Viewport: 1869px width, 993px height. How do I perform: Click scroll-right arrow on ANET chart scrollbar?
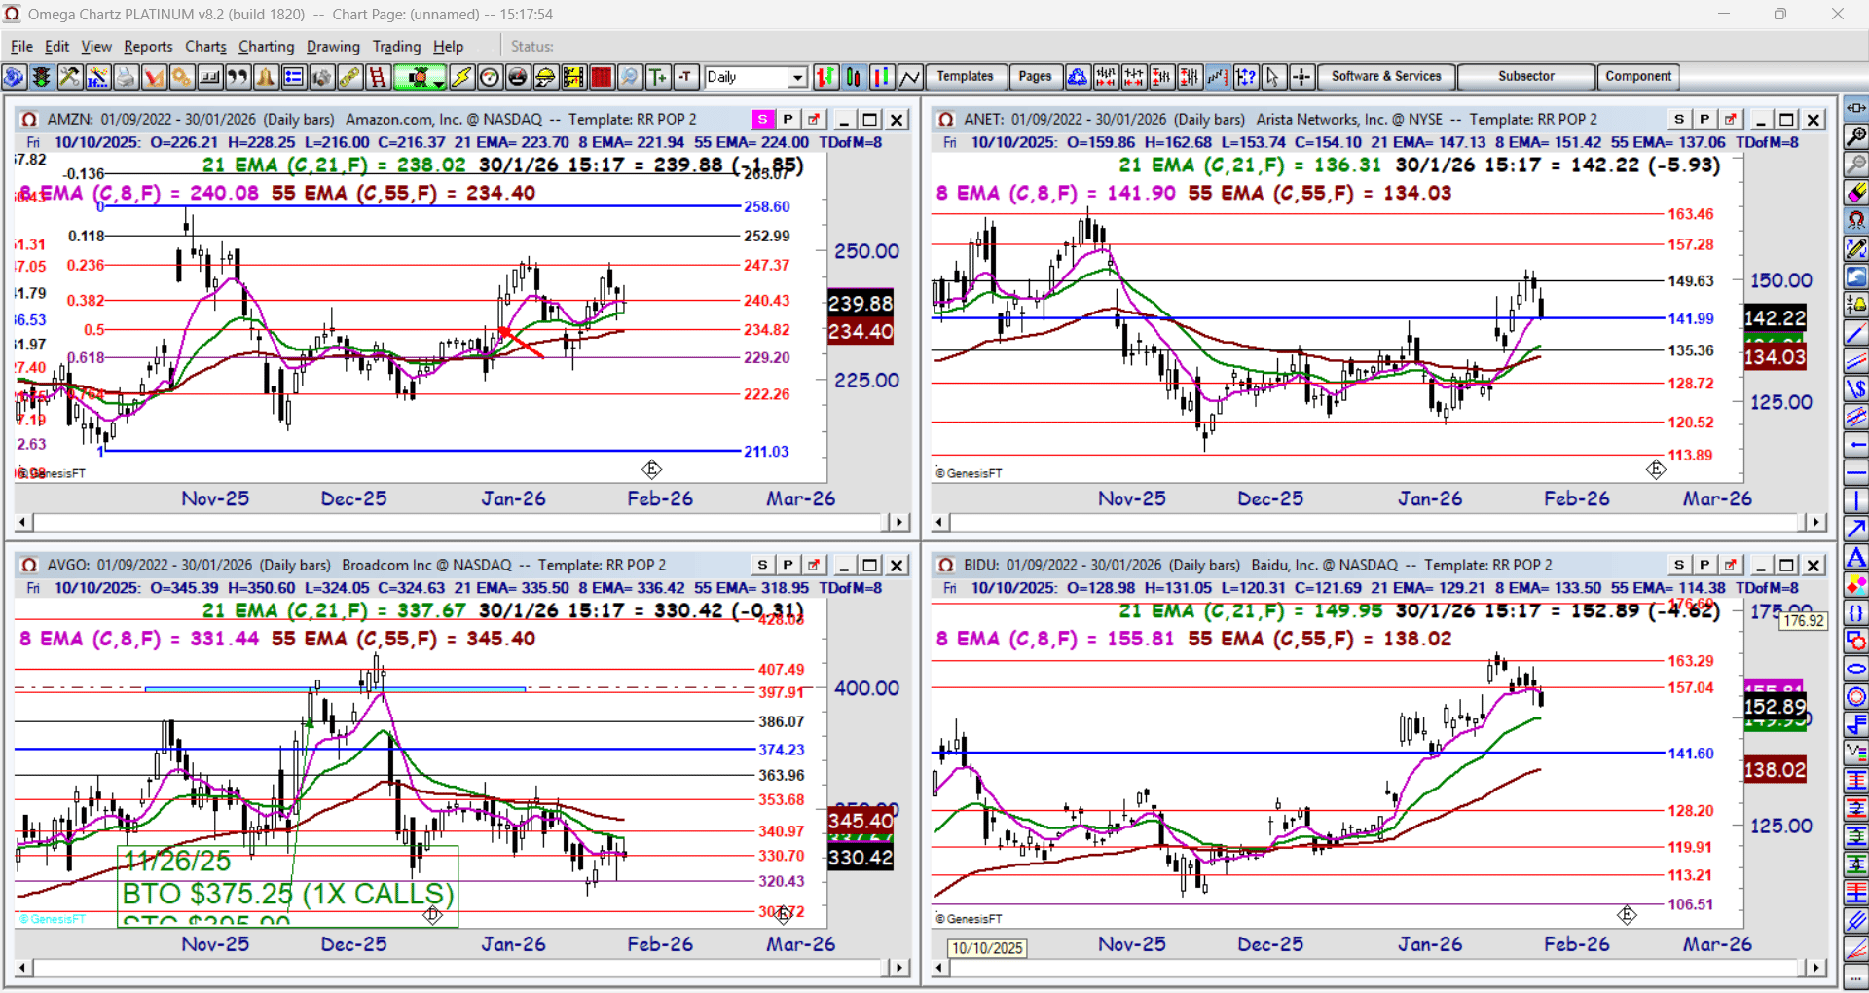(x=1815, y=522)
